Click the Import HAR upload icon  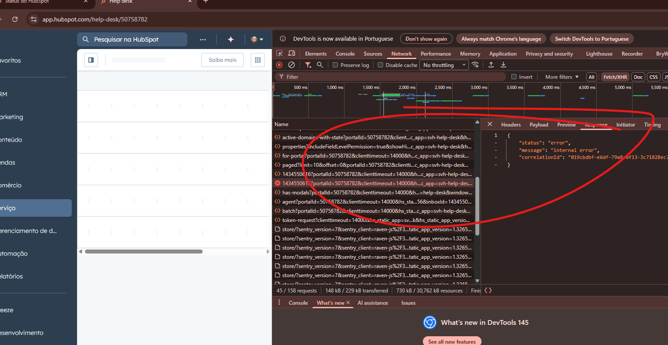click(491, 65)
